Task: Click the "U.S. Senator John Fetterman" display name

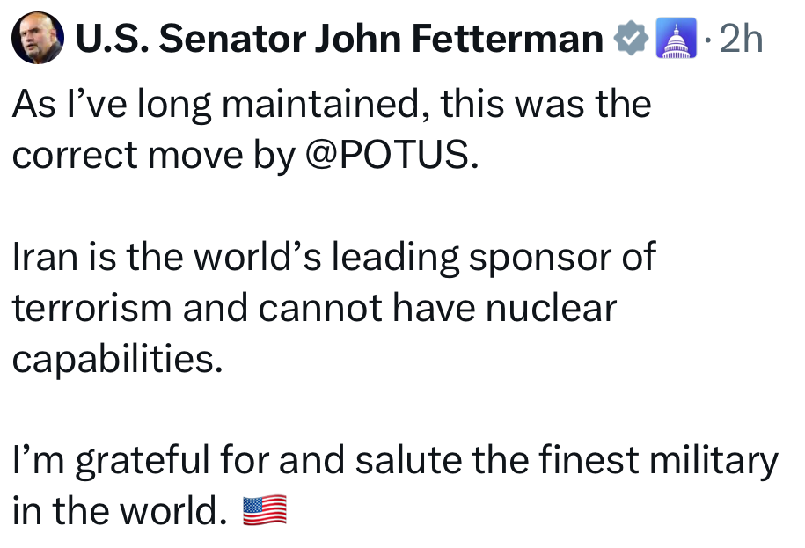Action: [340, 40]
